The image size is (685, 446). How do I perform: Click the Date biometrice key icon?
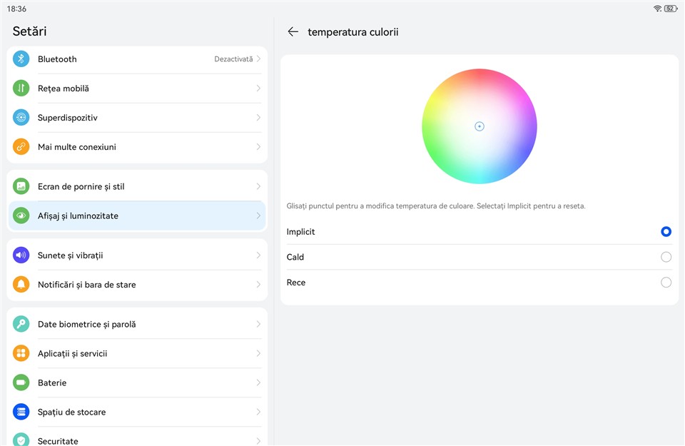tap(21, 325)
